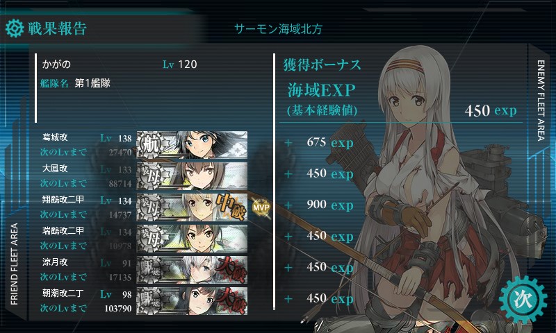556x333 pixels.
Task: Click the 大破 badge on 涼月改
Action: coord(231,269)
